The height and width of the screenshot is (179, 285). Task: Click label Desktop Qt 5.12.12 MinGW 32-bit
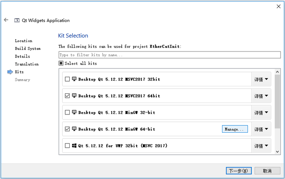pyautogui.click(x=117, y=112)
